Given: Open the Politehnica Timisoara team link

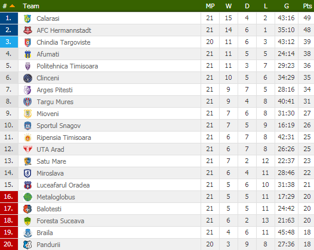Looking at the screenshot, I should pyautogui.click(x=67, y=66).
